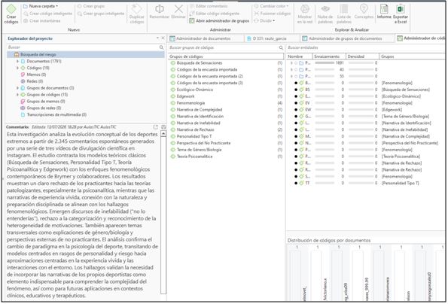Viewport: 448px width, 304px height.
Task: Open the Nube de palabras tool
Action: click(325, 14)
